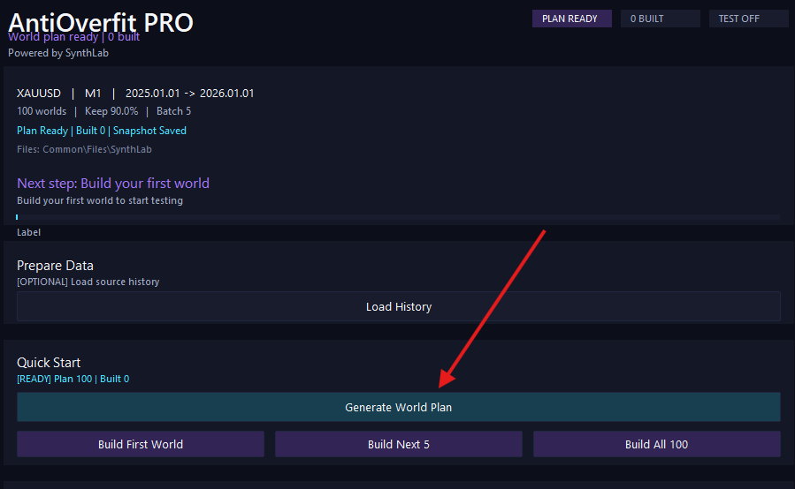
Task: Click the 'Keep 90.0%' text
Action: coord(111,111)
